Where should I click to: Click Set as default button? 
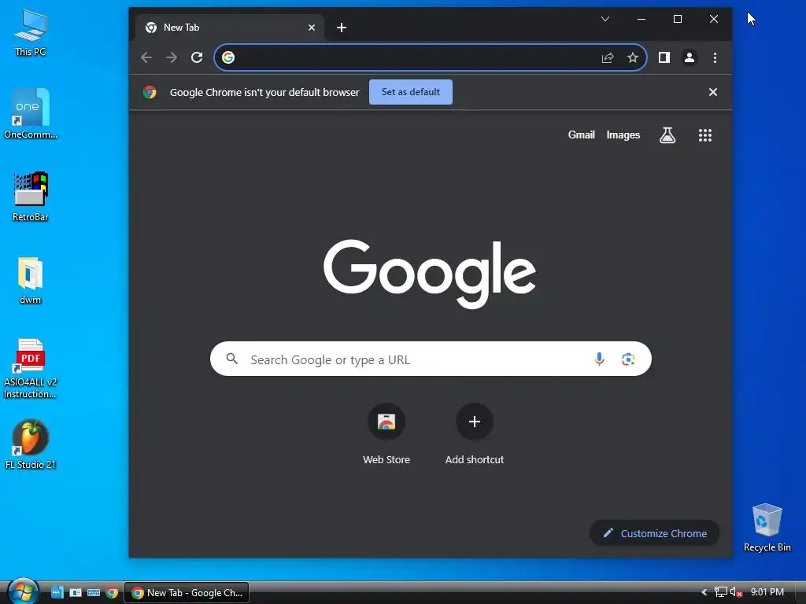coord(411,92)
